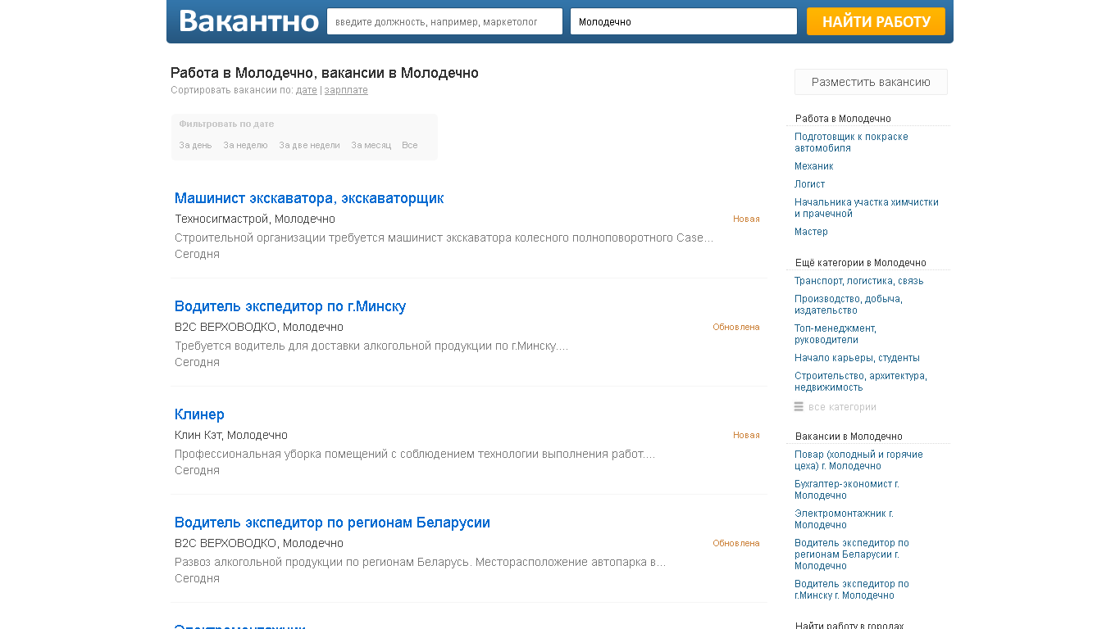Image resolution: width=1120 pixels, height=629 pixels.
Task: Open sidebar link Мастер
Action: (811, 232)
